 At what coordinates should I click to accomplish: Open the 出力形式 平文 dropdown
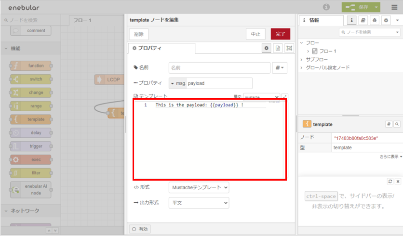[x=199, y=203]
